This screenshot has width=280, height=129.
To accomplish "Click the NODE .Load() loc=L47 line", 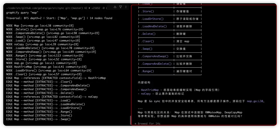I will [x=43, y=40].
